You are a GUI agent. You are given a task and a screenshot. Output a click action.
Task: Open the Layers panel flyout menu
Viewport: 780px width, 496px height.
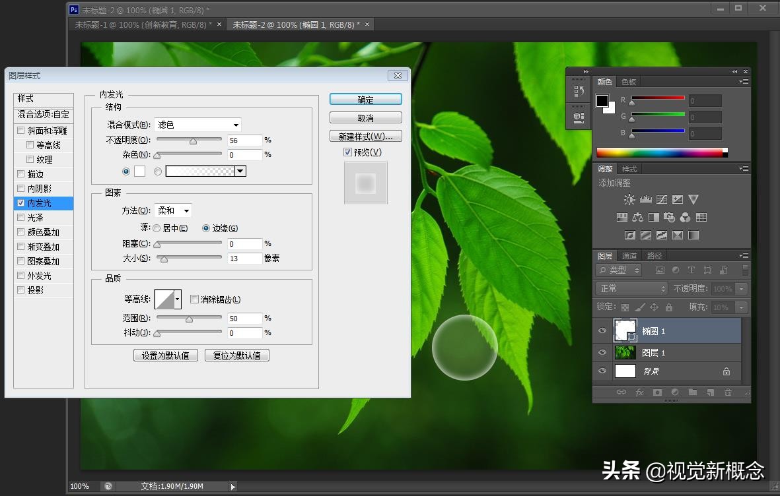[x=744, y=255]
